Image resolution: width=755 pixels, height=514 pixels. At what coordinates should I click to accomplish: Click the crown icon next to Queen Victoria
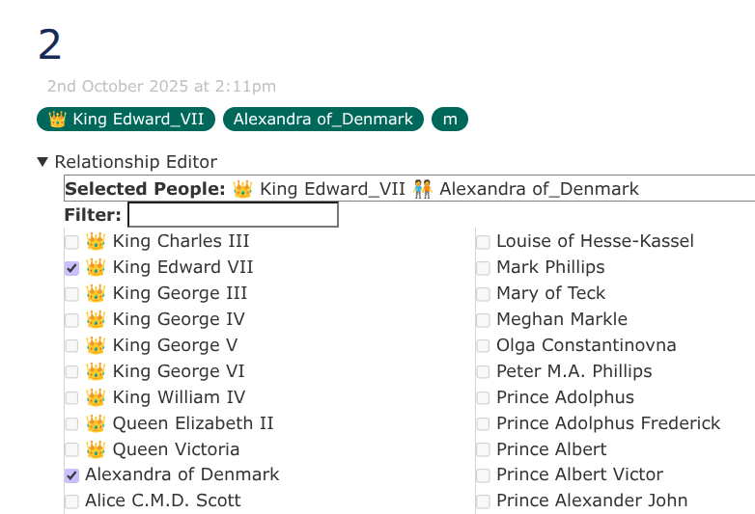pyautogui.click(x=95, y=449)
